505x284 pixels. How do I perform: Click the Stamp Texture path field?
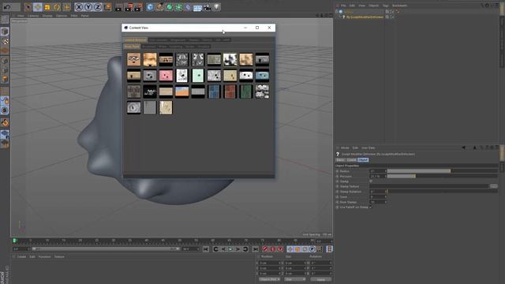tap(429, 186)
